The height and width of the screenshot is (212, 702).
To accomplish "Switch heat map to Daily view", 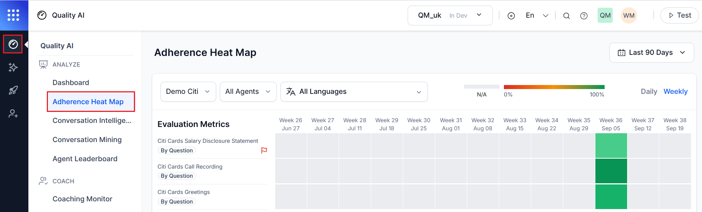I will pos(649,91).
